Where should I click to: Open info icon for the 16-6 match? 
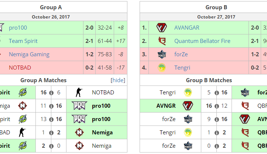pyautogui.click(x=51, y=93)
